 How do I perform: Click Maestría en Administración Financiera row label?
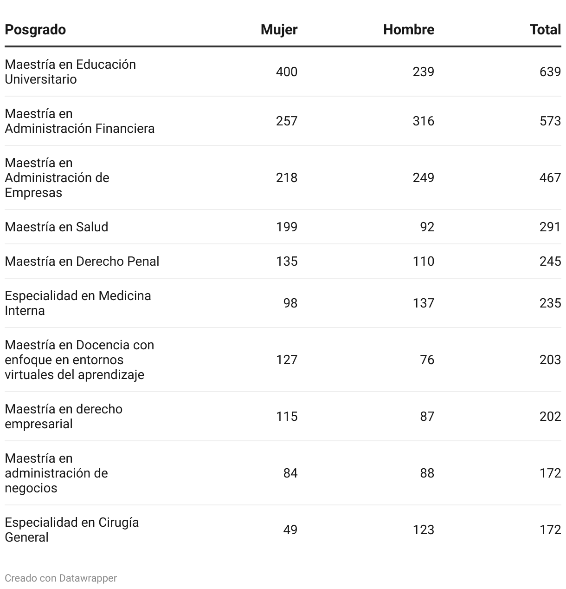pos(80,121)
